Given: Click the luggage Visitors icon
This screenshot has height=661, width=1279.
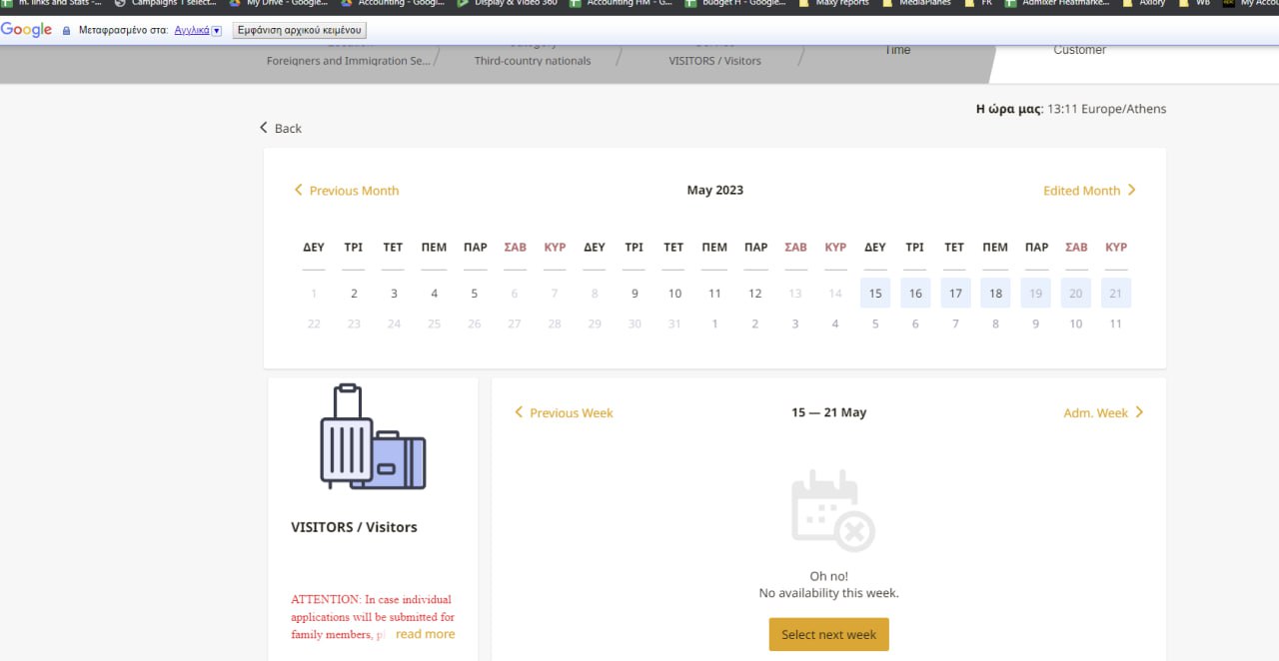Looking at the screenshot, I should coord(373,437).
